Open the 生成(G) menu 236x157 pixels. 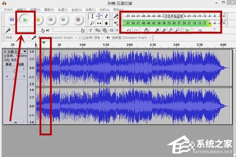(x=77, y=10)
